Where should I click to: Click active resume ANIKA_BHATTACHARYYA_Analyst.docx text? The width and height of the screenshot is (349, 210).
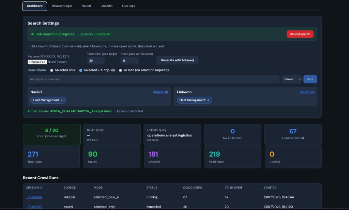click(81, 111)
